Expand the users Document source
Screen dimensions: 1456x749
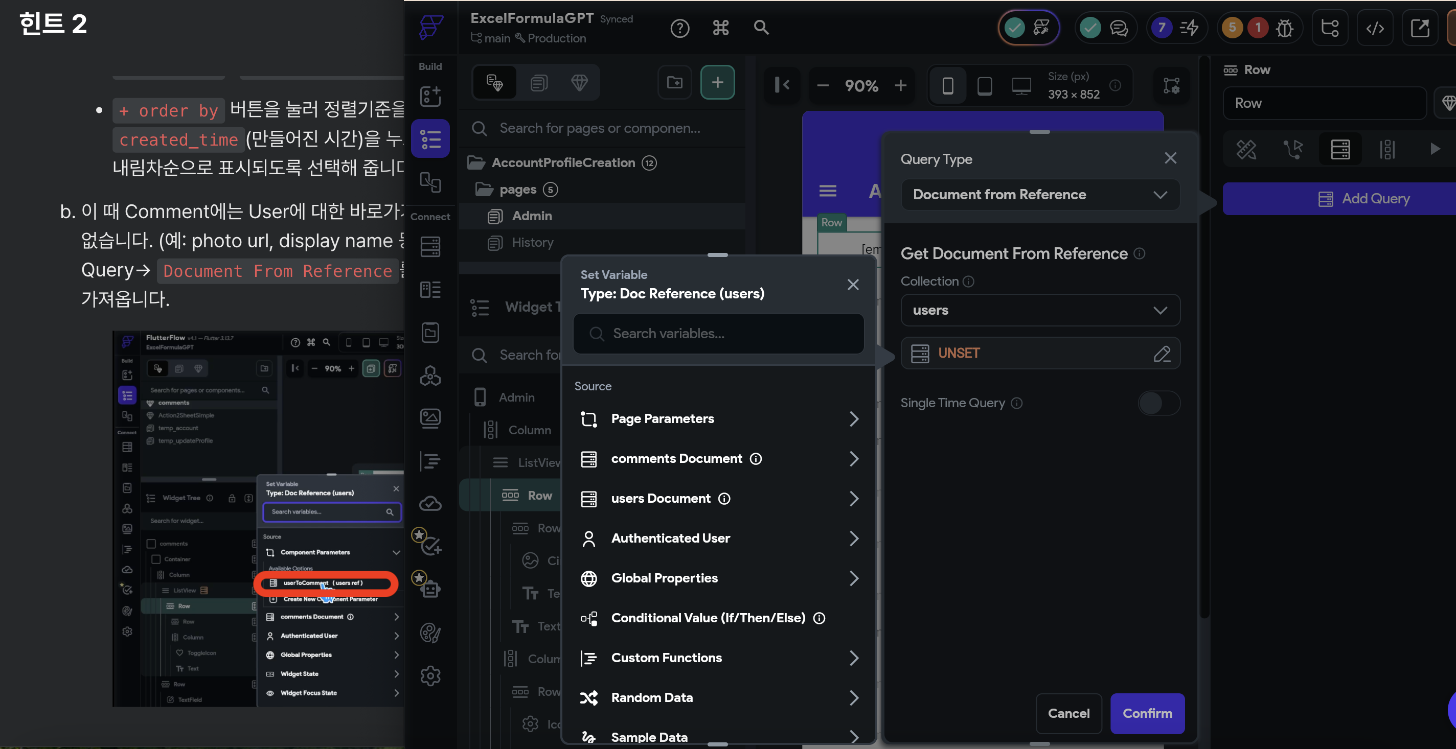click(718, 499)
